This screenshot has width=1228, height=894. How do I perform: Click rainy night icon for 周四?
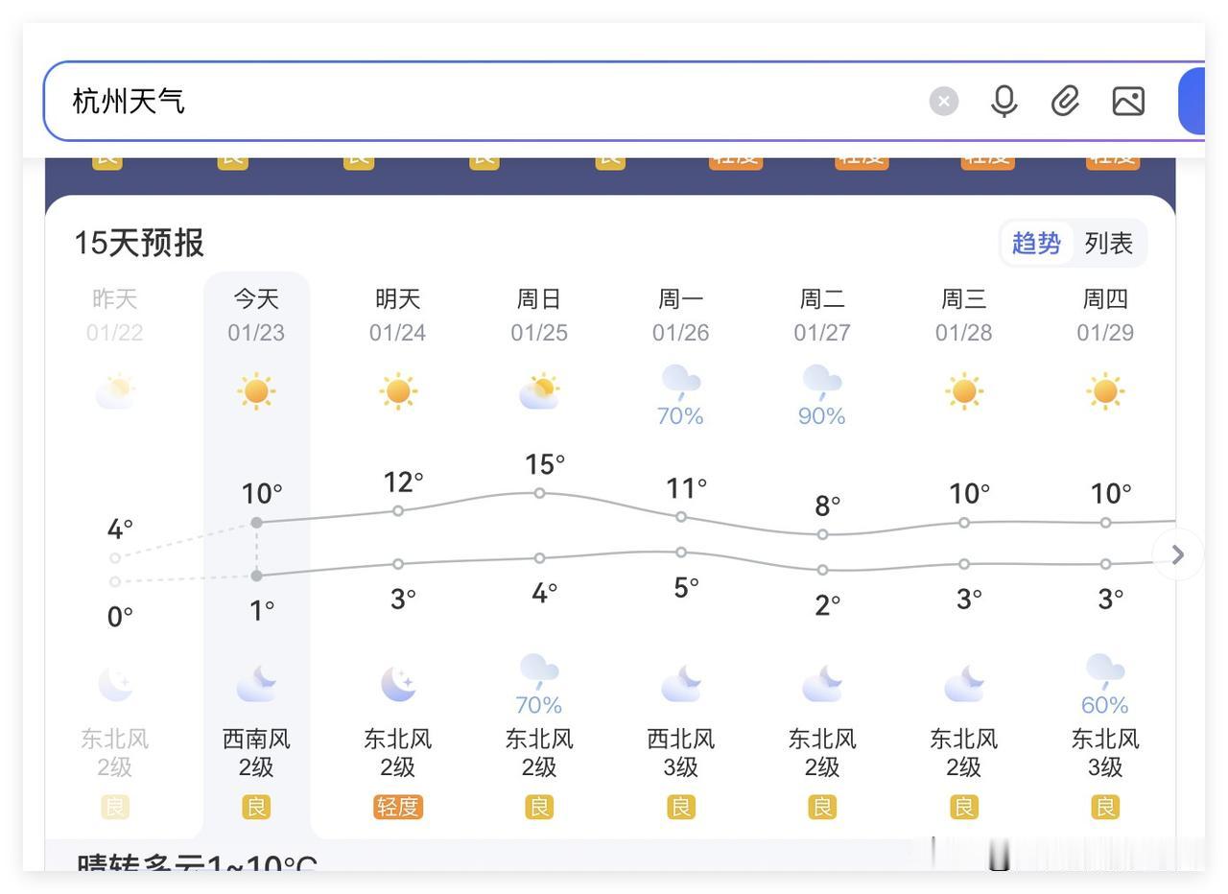[1105, 670]
